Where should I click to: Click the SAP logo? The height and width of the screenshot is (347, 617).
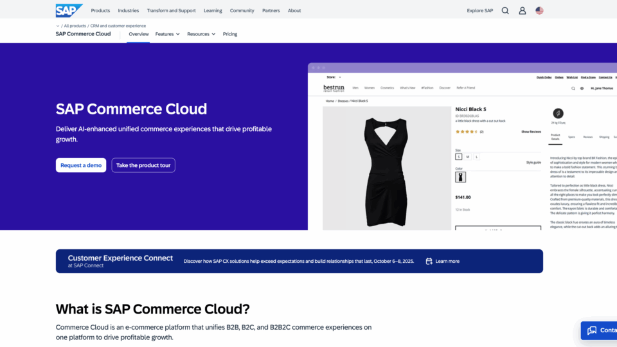(x=69, y=11)
